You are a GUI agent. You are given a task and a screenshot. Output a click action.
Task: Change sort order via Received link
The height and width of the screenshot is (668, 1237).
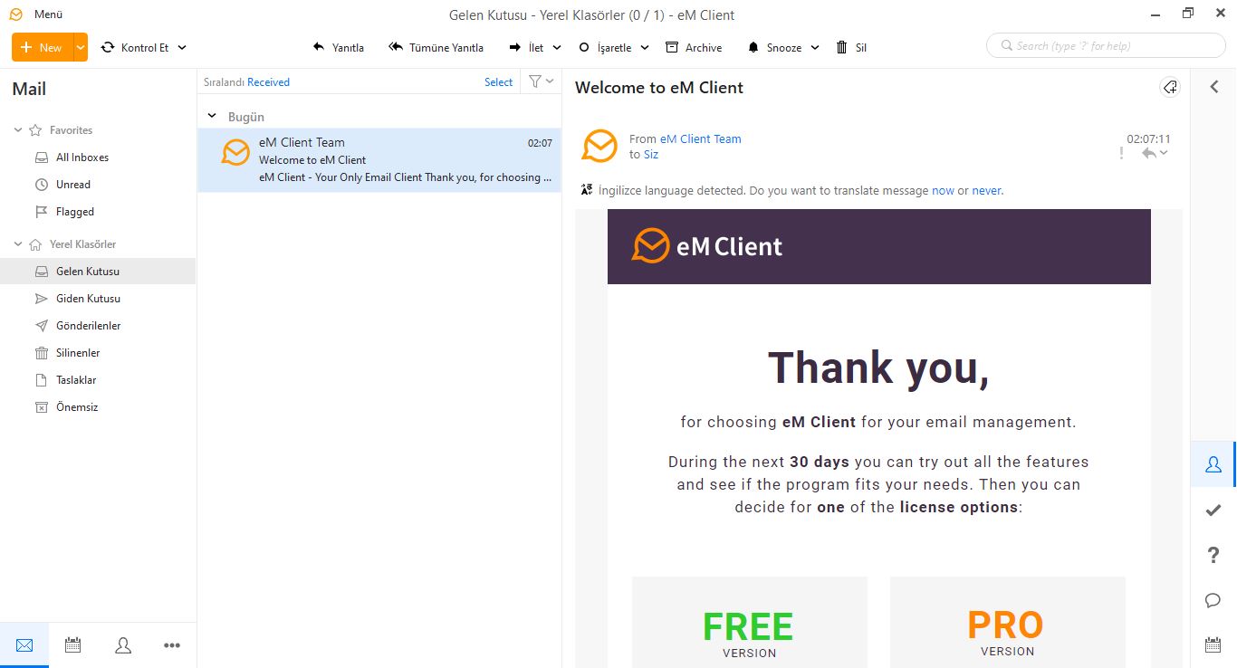pos(269,82)
